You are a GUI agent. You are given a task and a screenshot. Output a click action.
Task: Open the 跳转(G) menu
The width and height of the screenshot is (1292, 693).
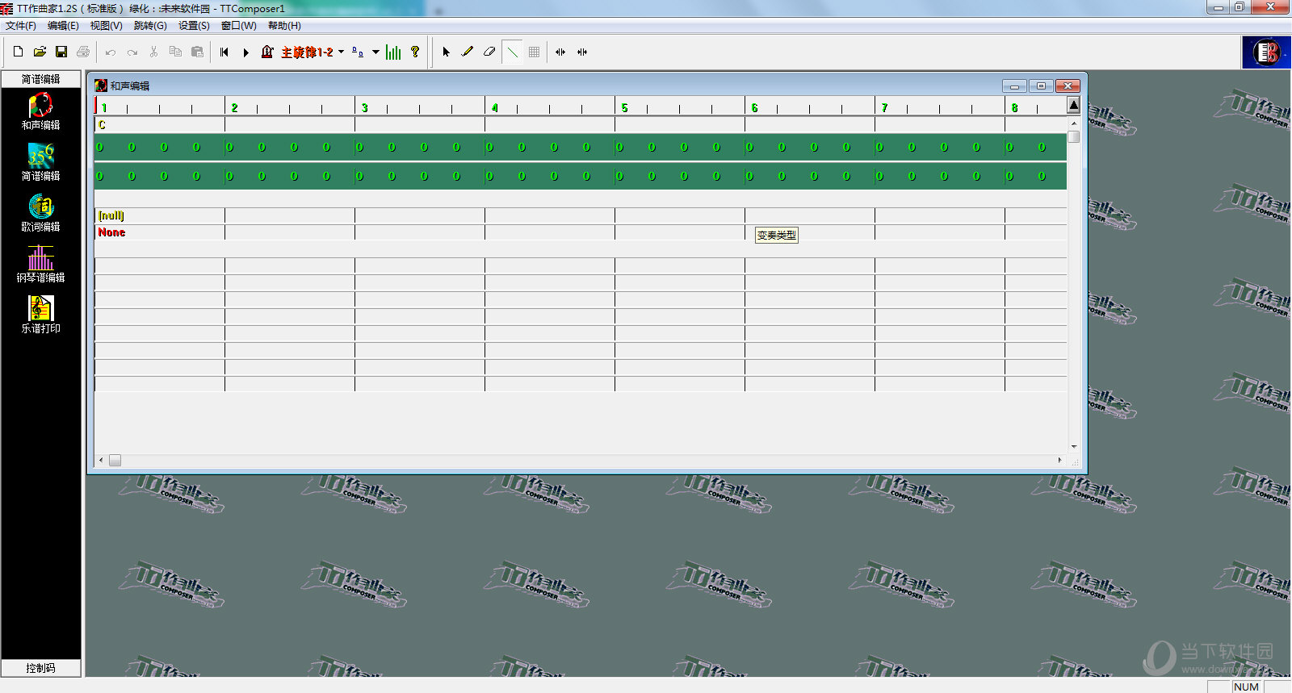[150, 26]
